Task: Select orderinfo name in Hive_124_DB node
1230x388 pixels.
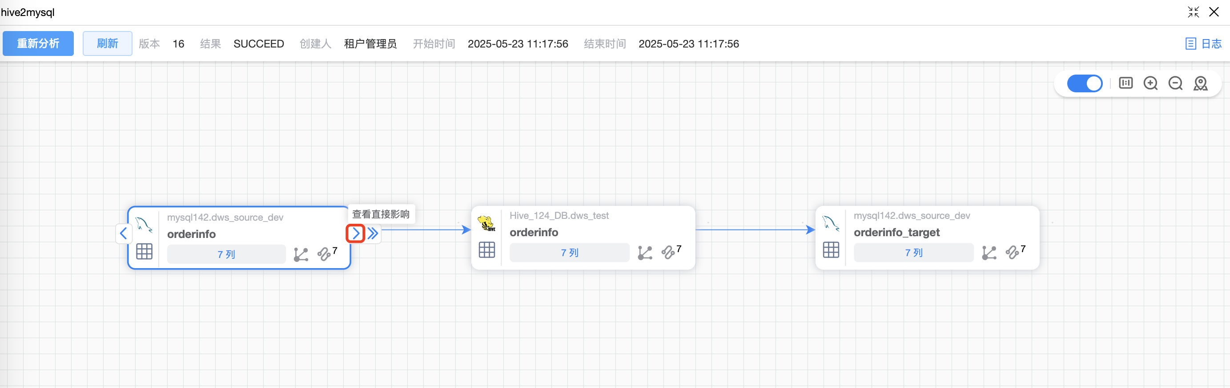Action: click(x=534, y=232)
